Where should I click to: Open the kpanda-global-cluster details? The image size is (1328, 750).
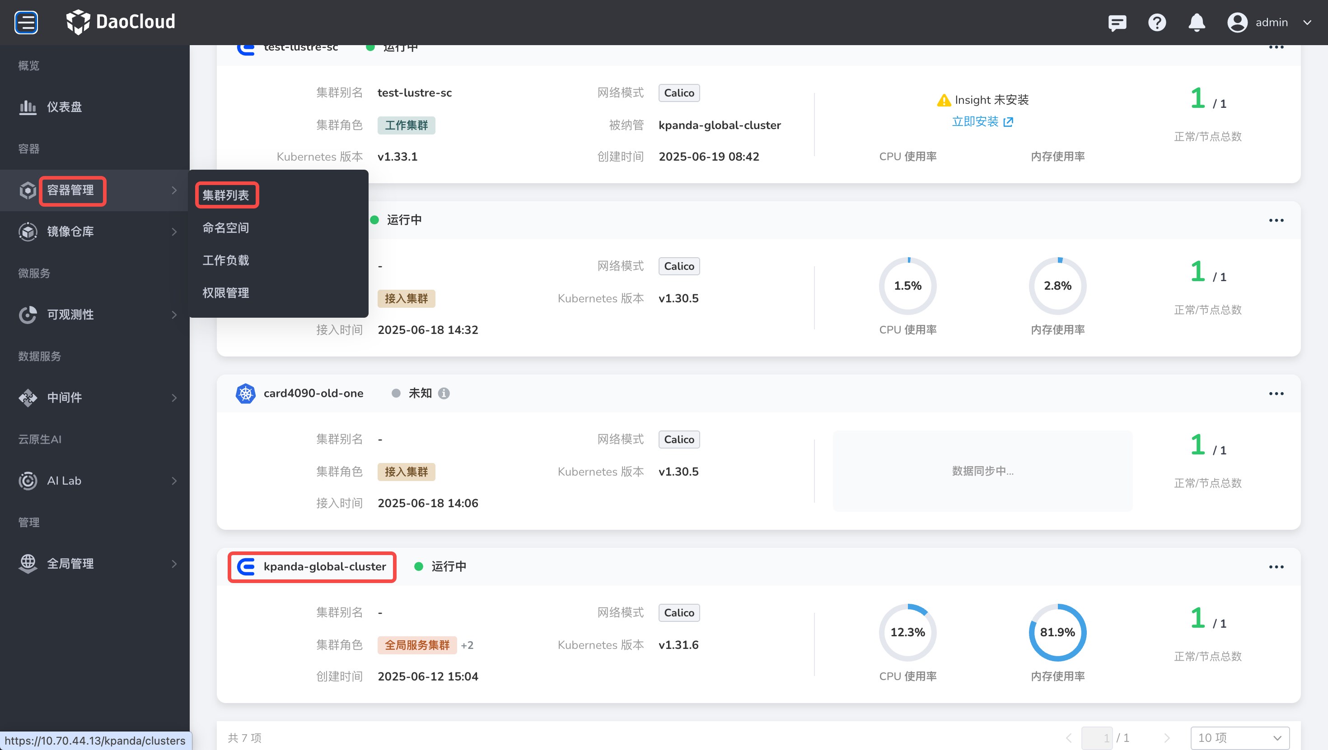coord(325,567)
